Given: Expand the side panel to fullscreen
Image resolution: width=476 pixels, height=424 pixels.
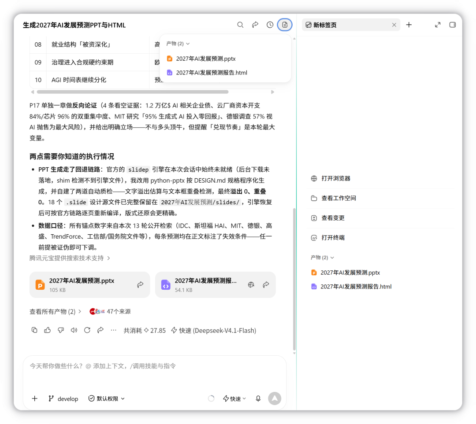Looking at the screenshot, I should (x=438, y=25).
